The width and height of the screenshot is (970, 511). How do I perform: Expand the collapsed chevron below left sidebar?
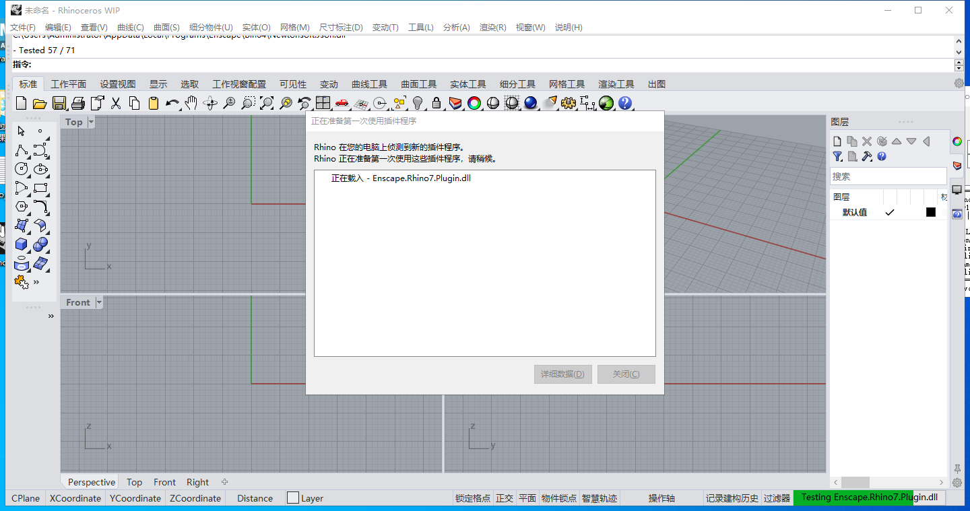pyautogui.click(x=51, y=316)
